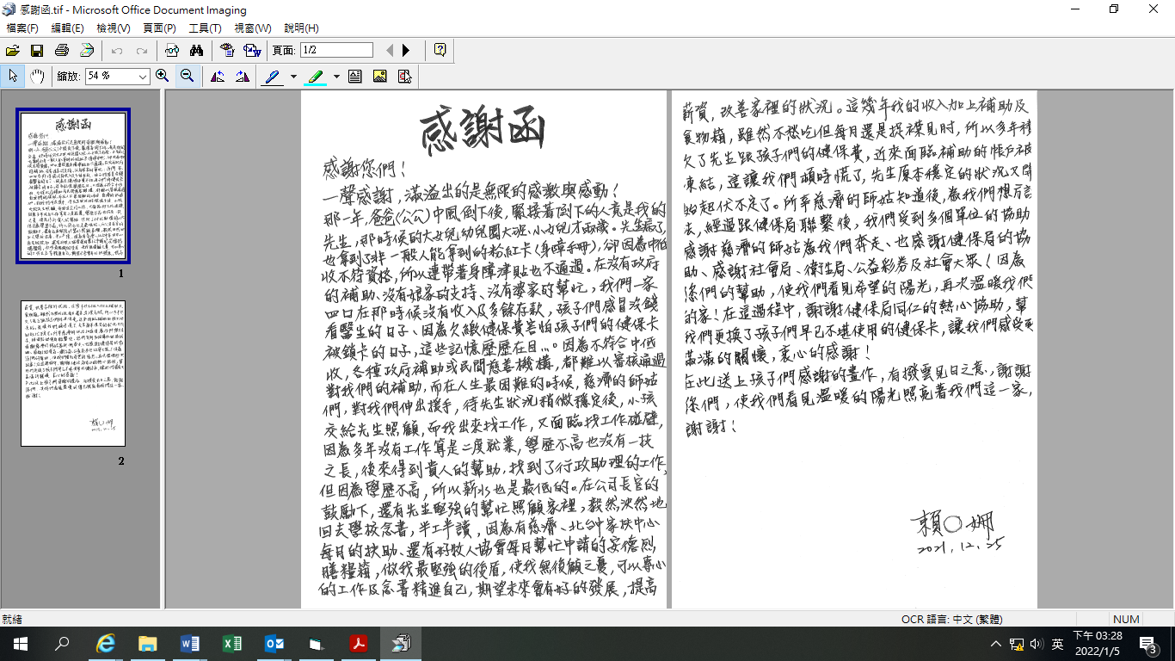This screenshot has height=661, width=1175.
Task: Click the Open file folder icon
Action: (x=13, y=51)
